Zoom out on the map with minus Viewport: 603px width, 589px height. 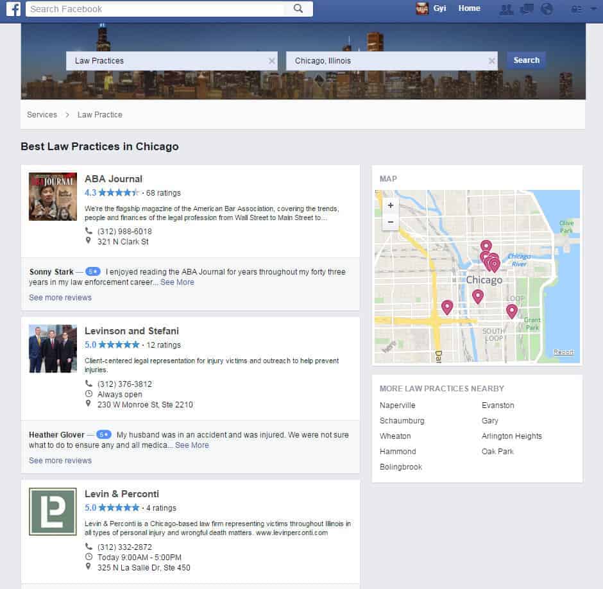[390, 222]
